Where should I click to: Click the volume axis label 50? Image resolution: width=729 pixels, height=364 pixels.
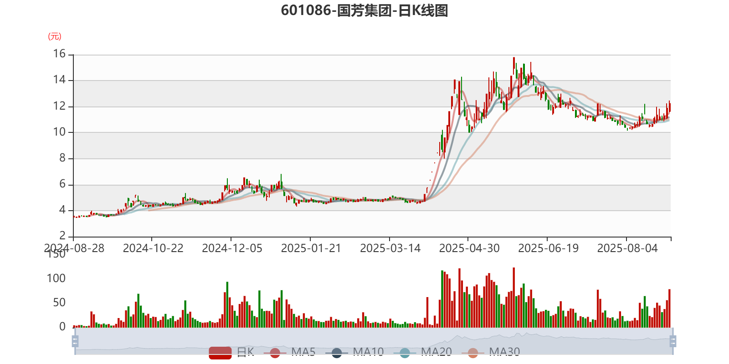tap(59, 303)
